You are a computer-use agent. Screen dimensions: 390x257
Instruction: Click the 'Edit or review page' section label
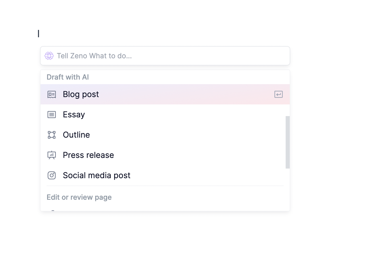[79, 197]
